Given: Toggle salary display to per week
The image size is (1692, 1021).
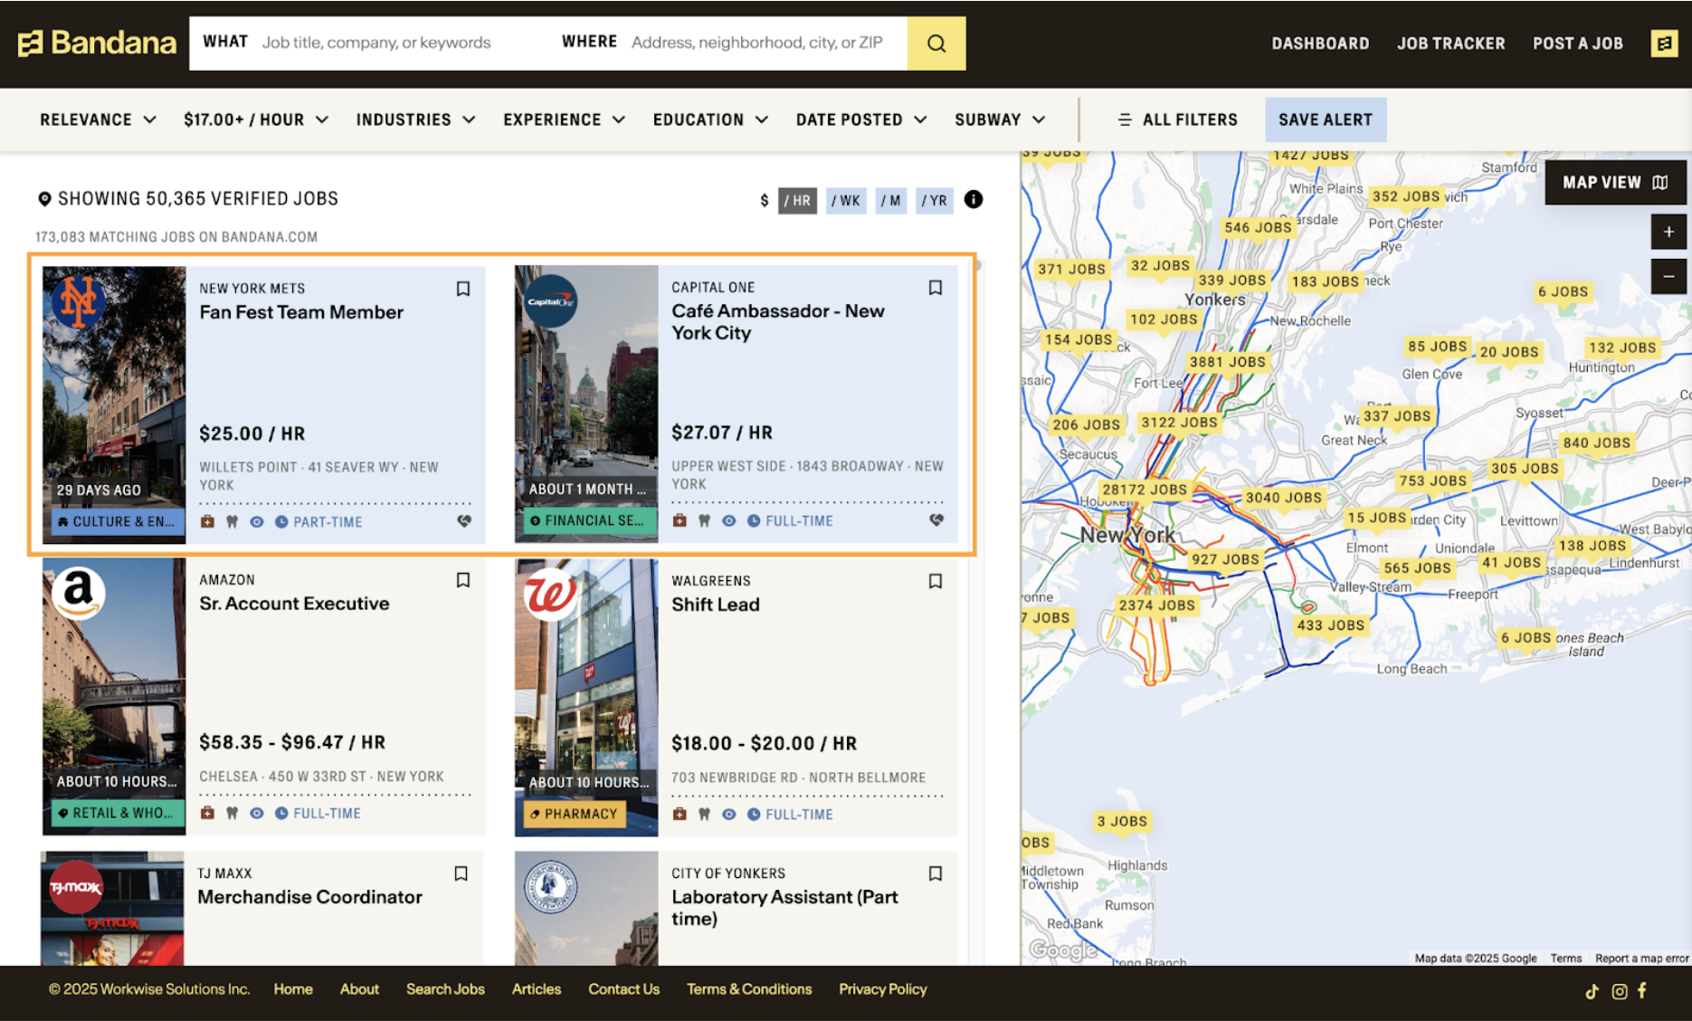Looking at the screenshot, I should pyautogui.click(x=846, y=200).
